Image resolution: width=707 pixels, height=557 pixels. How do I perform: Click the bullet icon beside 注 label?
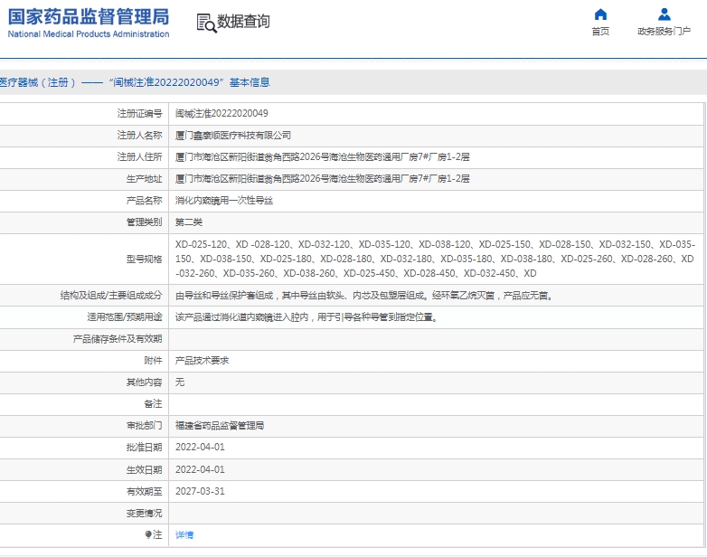click(148, 535)
